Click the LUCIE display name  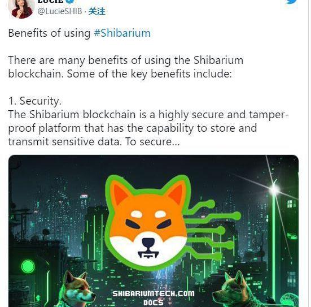51,1
